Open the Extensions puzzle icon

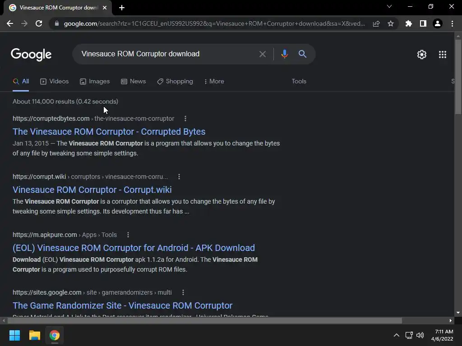click(x=409, y=23)
